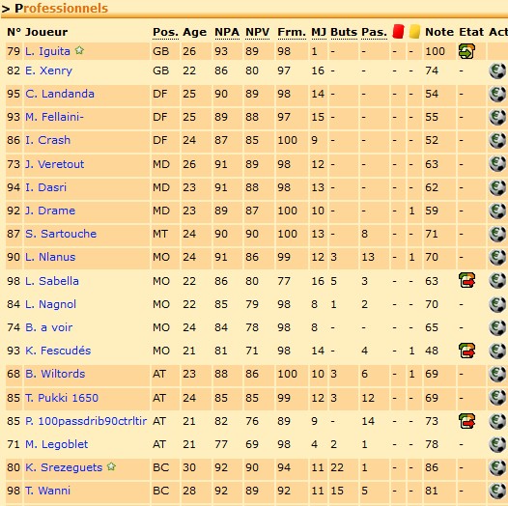
Task: Click the euro ball action icon for M. Legoblet
Action: tap(497, 444)
